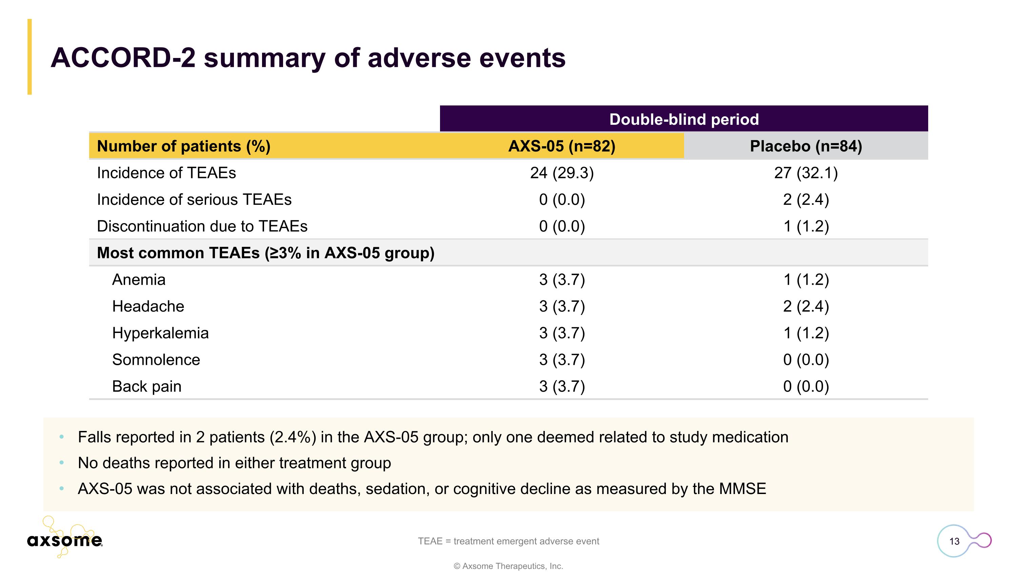1017x572 pixels.
Task: Click AXS-05 value in Headache row
Action: pyautogui.click(x=562, y=306)
